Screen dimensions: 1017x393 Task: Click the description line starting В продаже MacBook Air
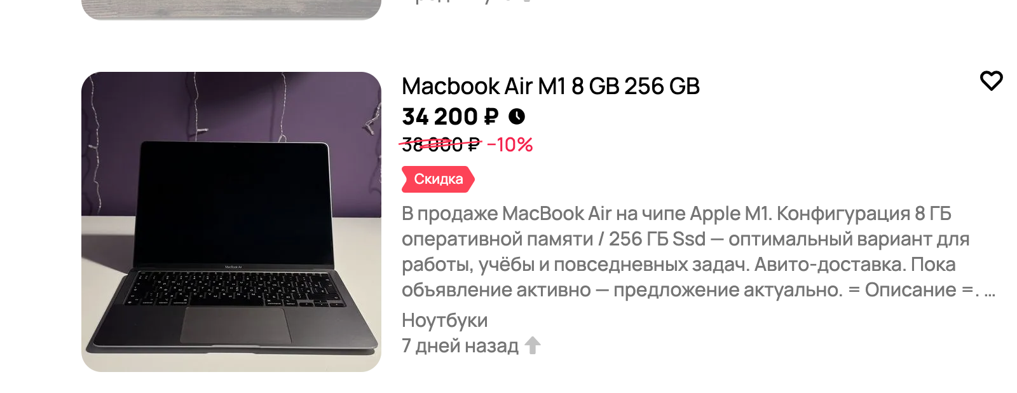676,214
